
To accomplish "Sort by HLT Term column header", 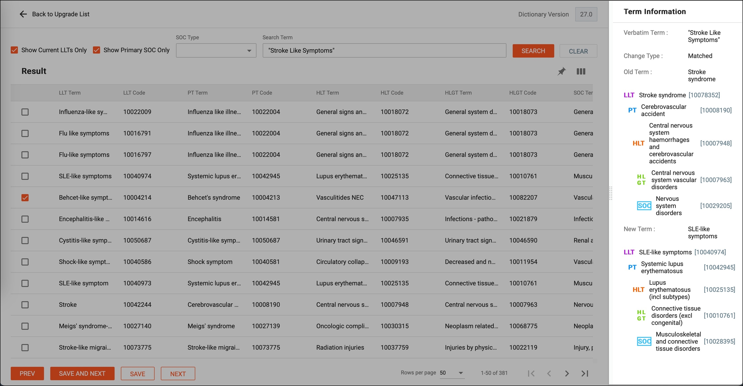I will (x=327, y=93).
